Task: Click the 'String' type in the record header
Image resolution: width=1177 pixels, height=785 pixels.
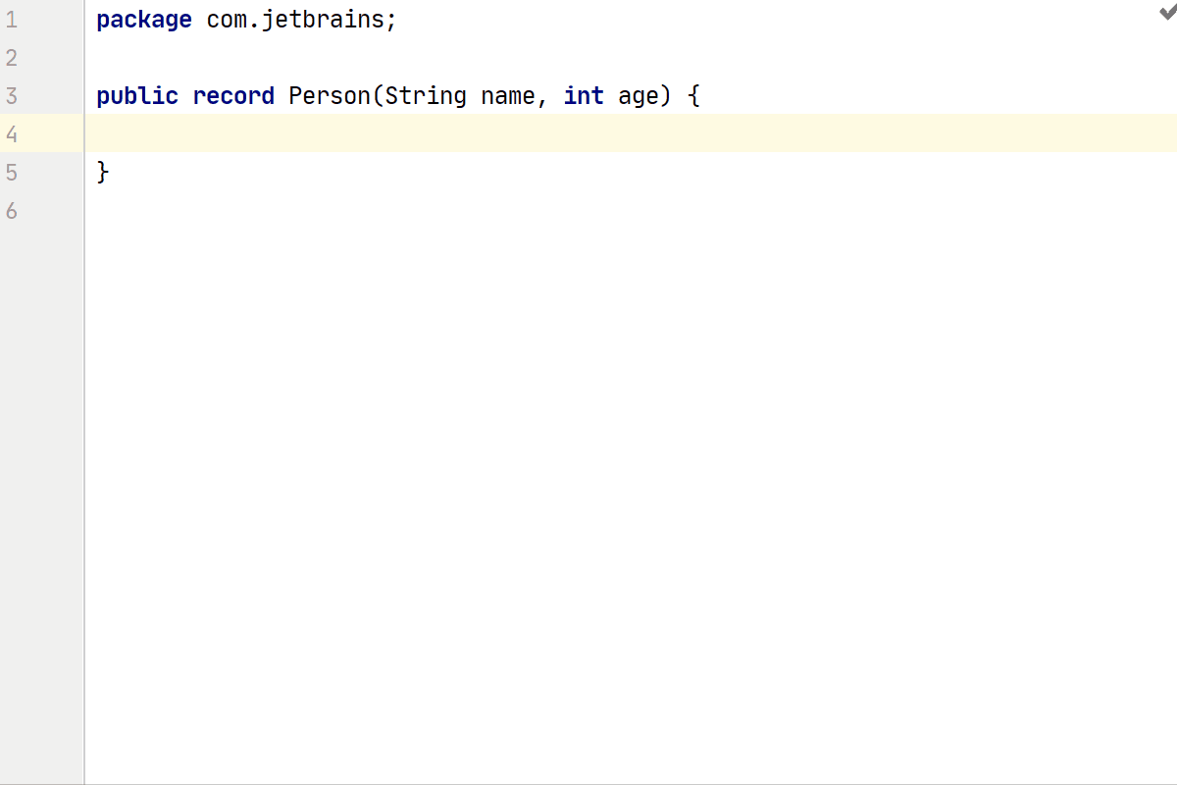Action: 425,96
